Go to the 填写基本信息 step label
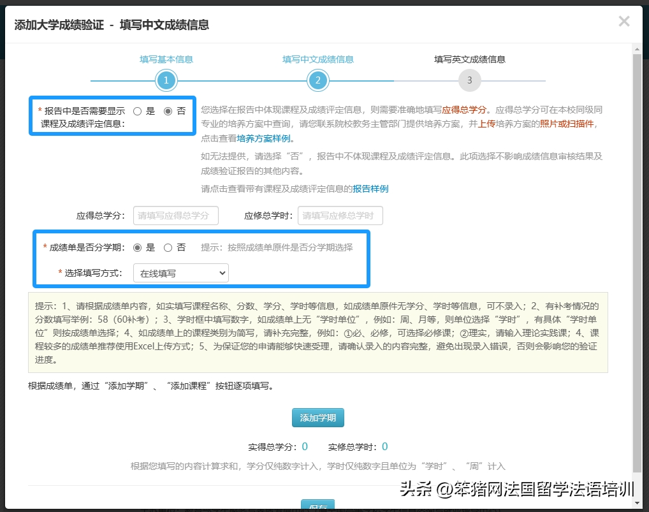649x512 pixels. 166,59
